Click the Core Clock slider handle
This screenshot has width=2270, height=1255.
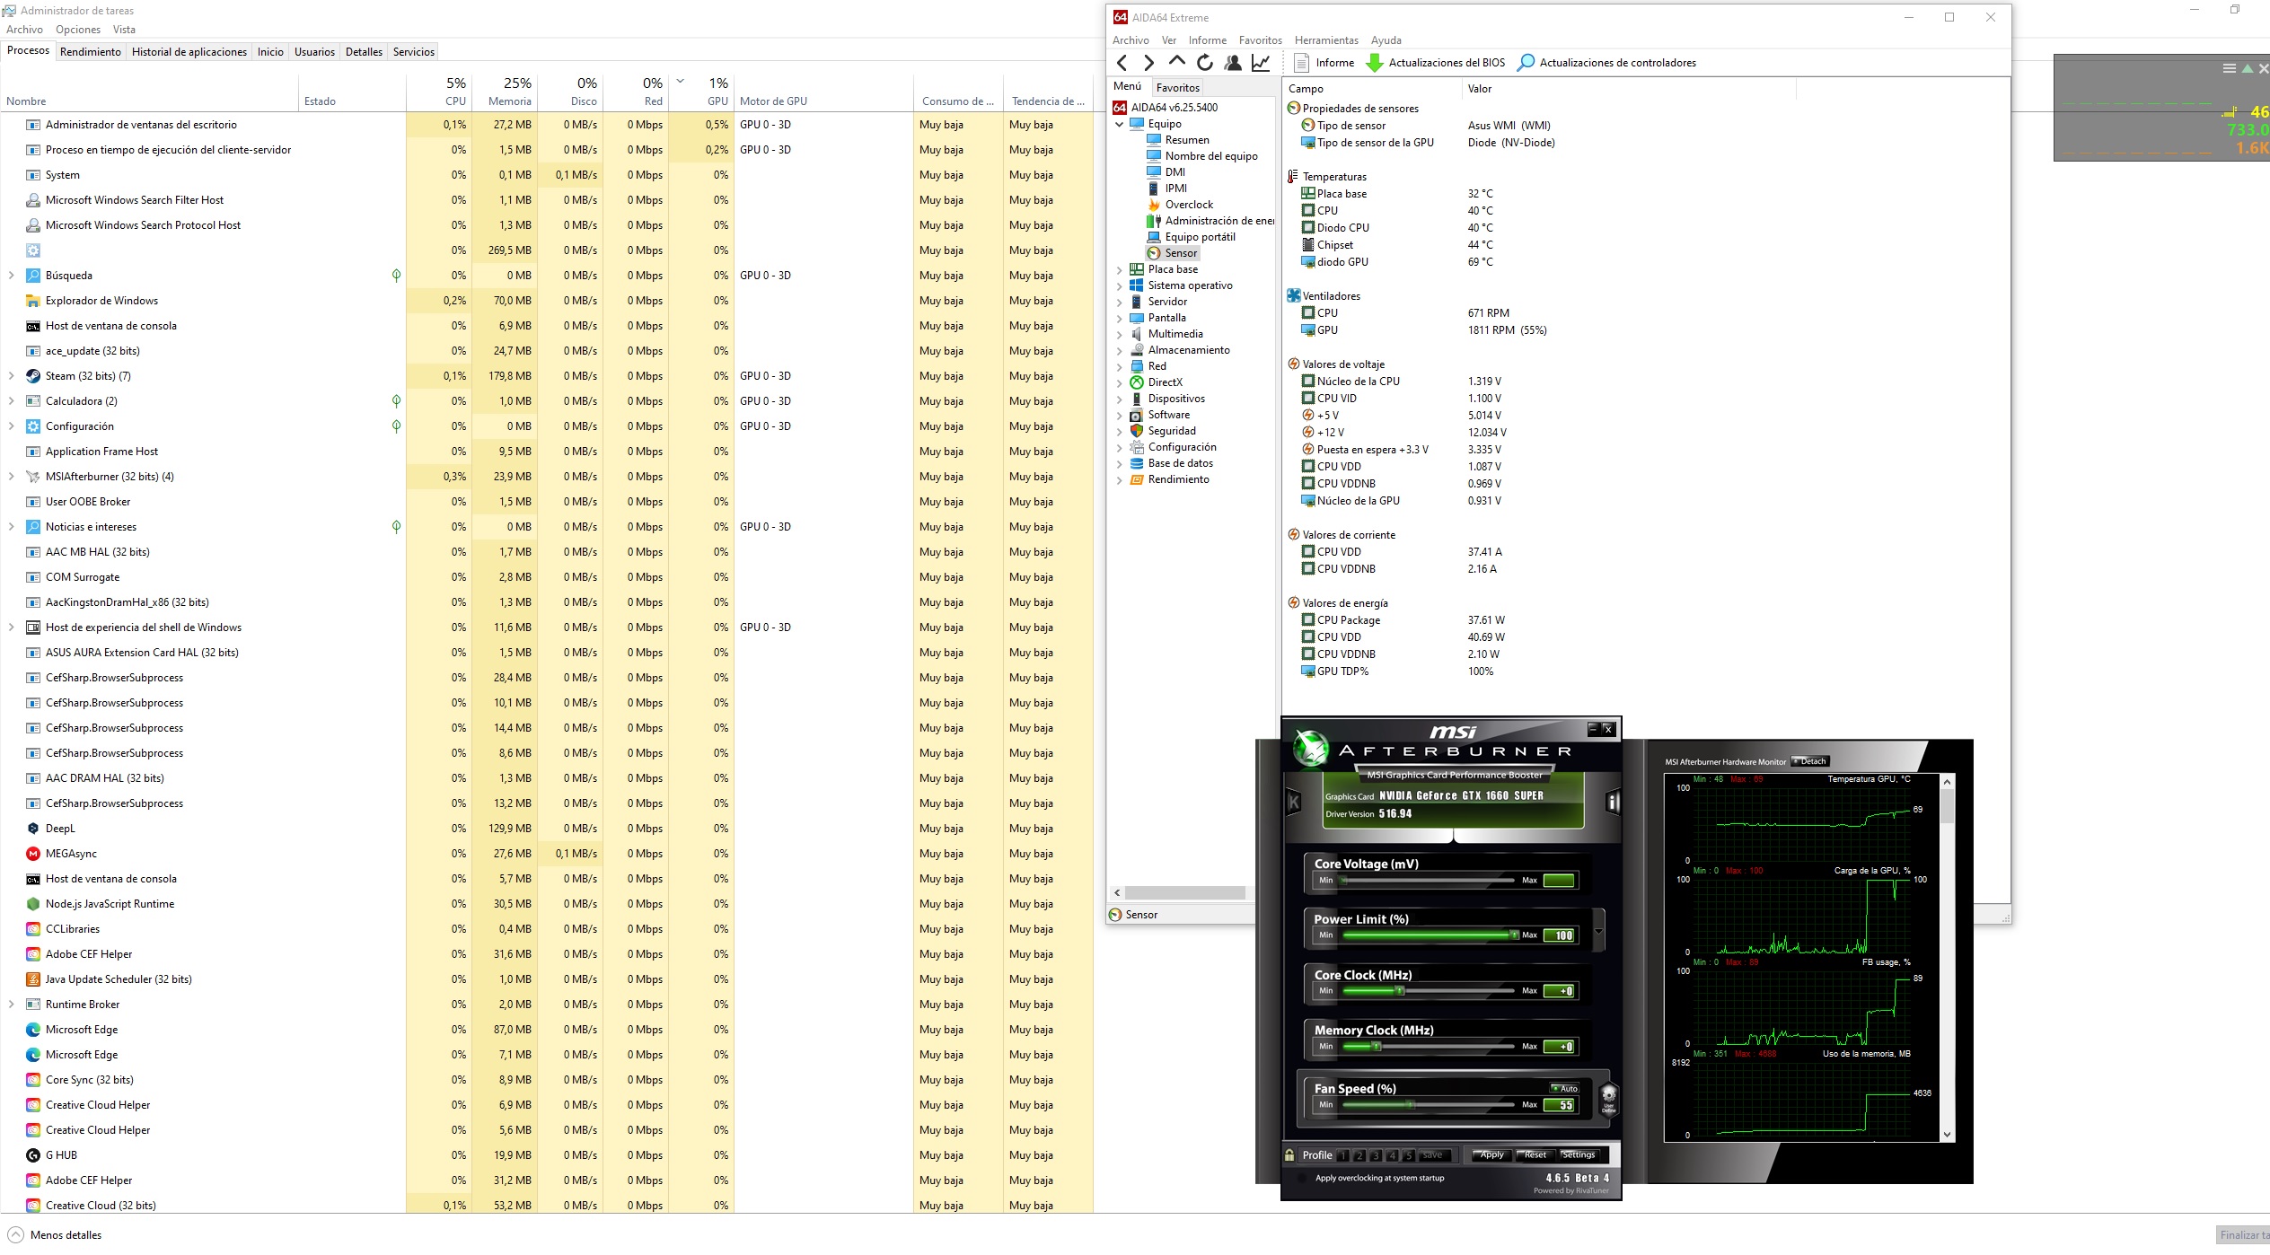pyautogui.click(x=1399, y=991)
